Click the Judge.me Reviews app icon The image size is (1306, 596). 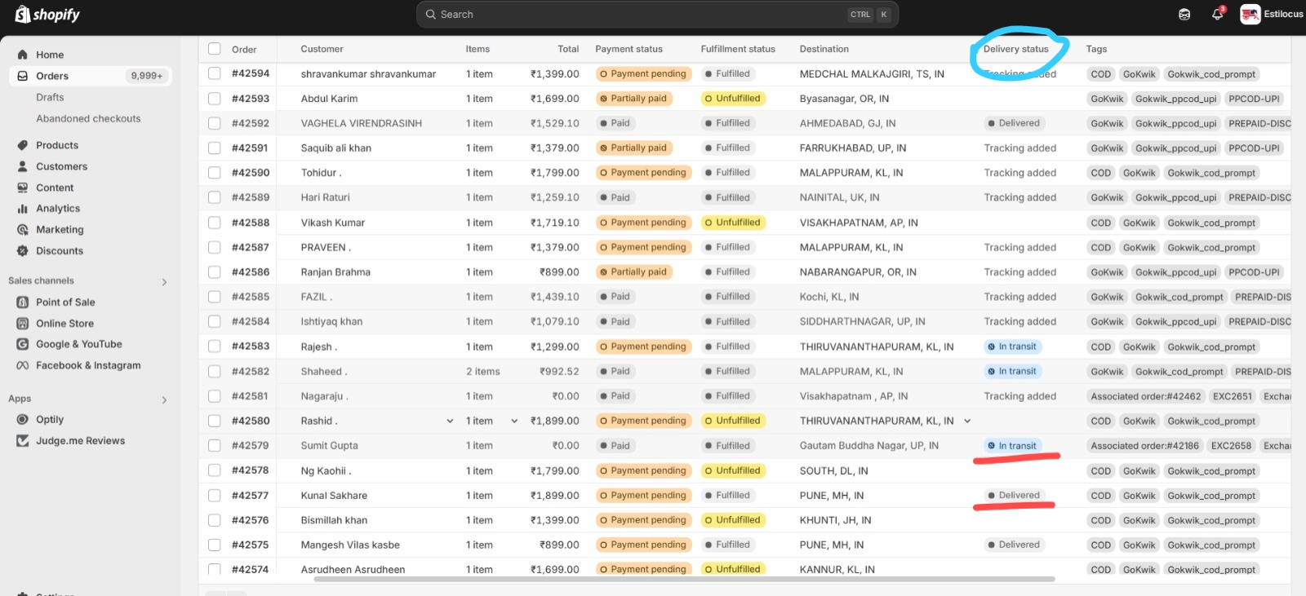23,440
